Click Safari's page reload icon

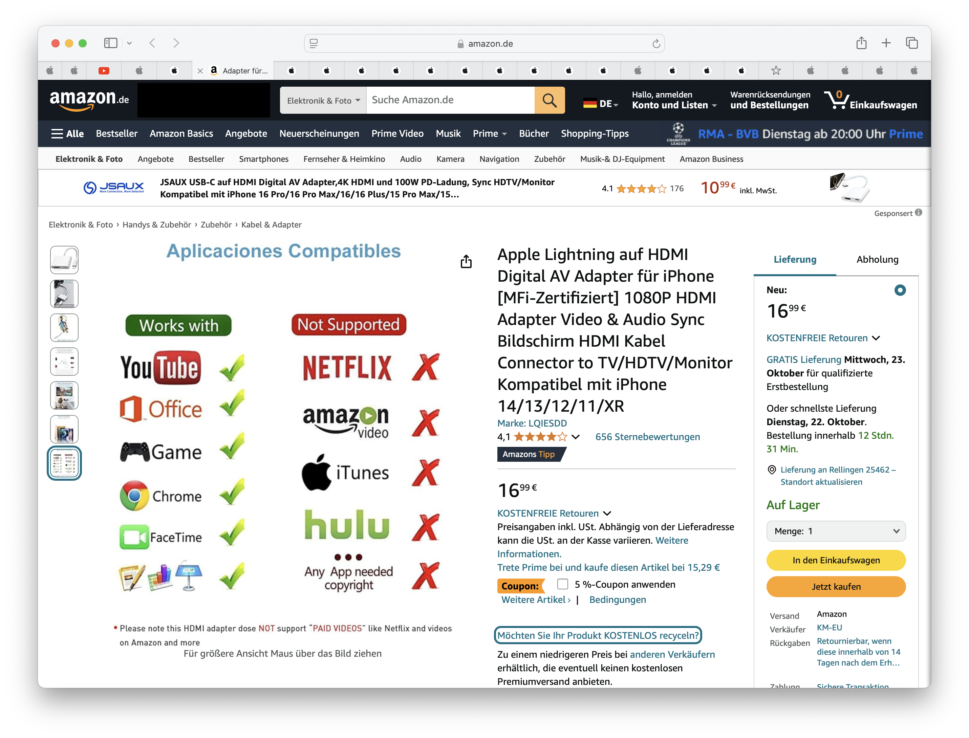(656, 43)
